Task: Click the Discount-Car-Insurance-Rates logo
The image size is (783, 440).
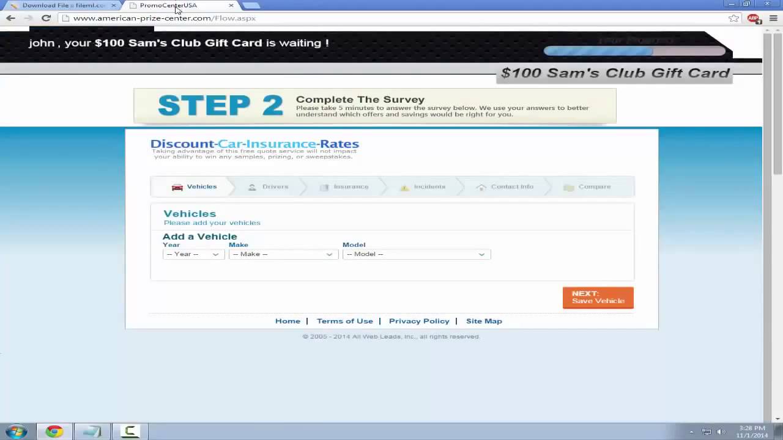Action: (x=254, y=144)
